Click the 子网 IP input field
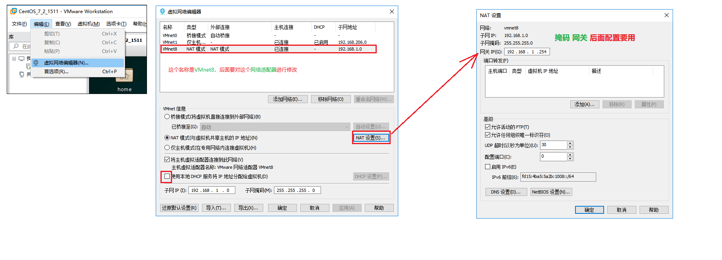 click(212, 190)
